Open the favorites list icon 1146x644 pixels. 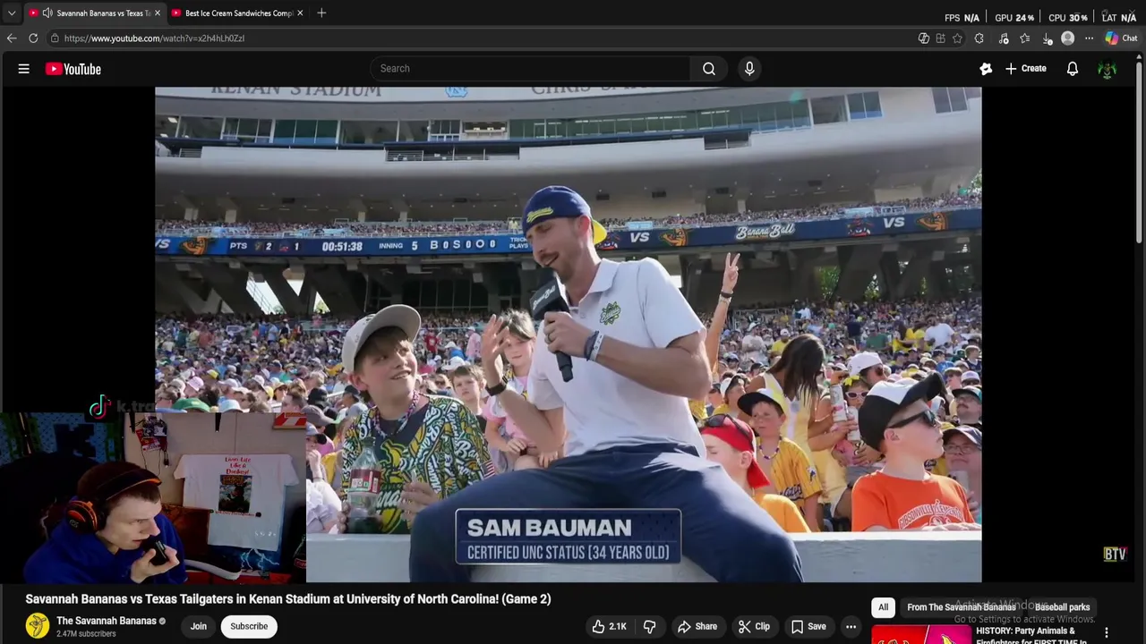pyautogui.click(x=1025, y=38)
